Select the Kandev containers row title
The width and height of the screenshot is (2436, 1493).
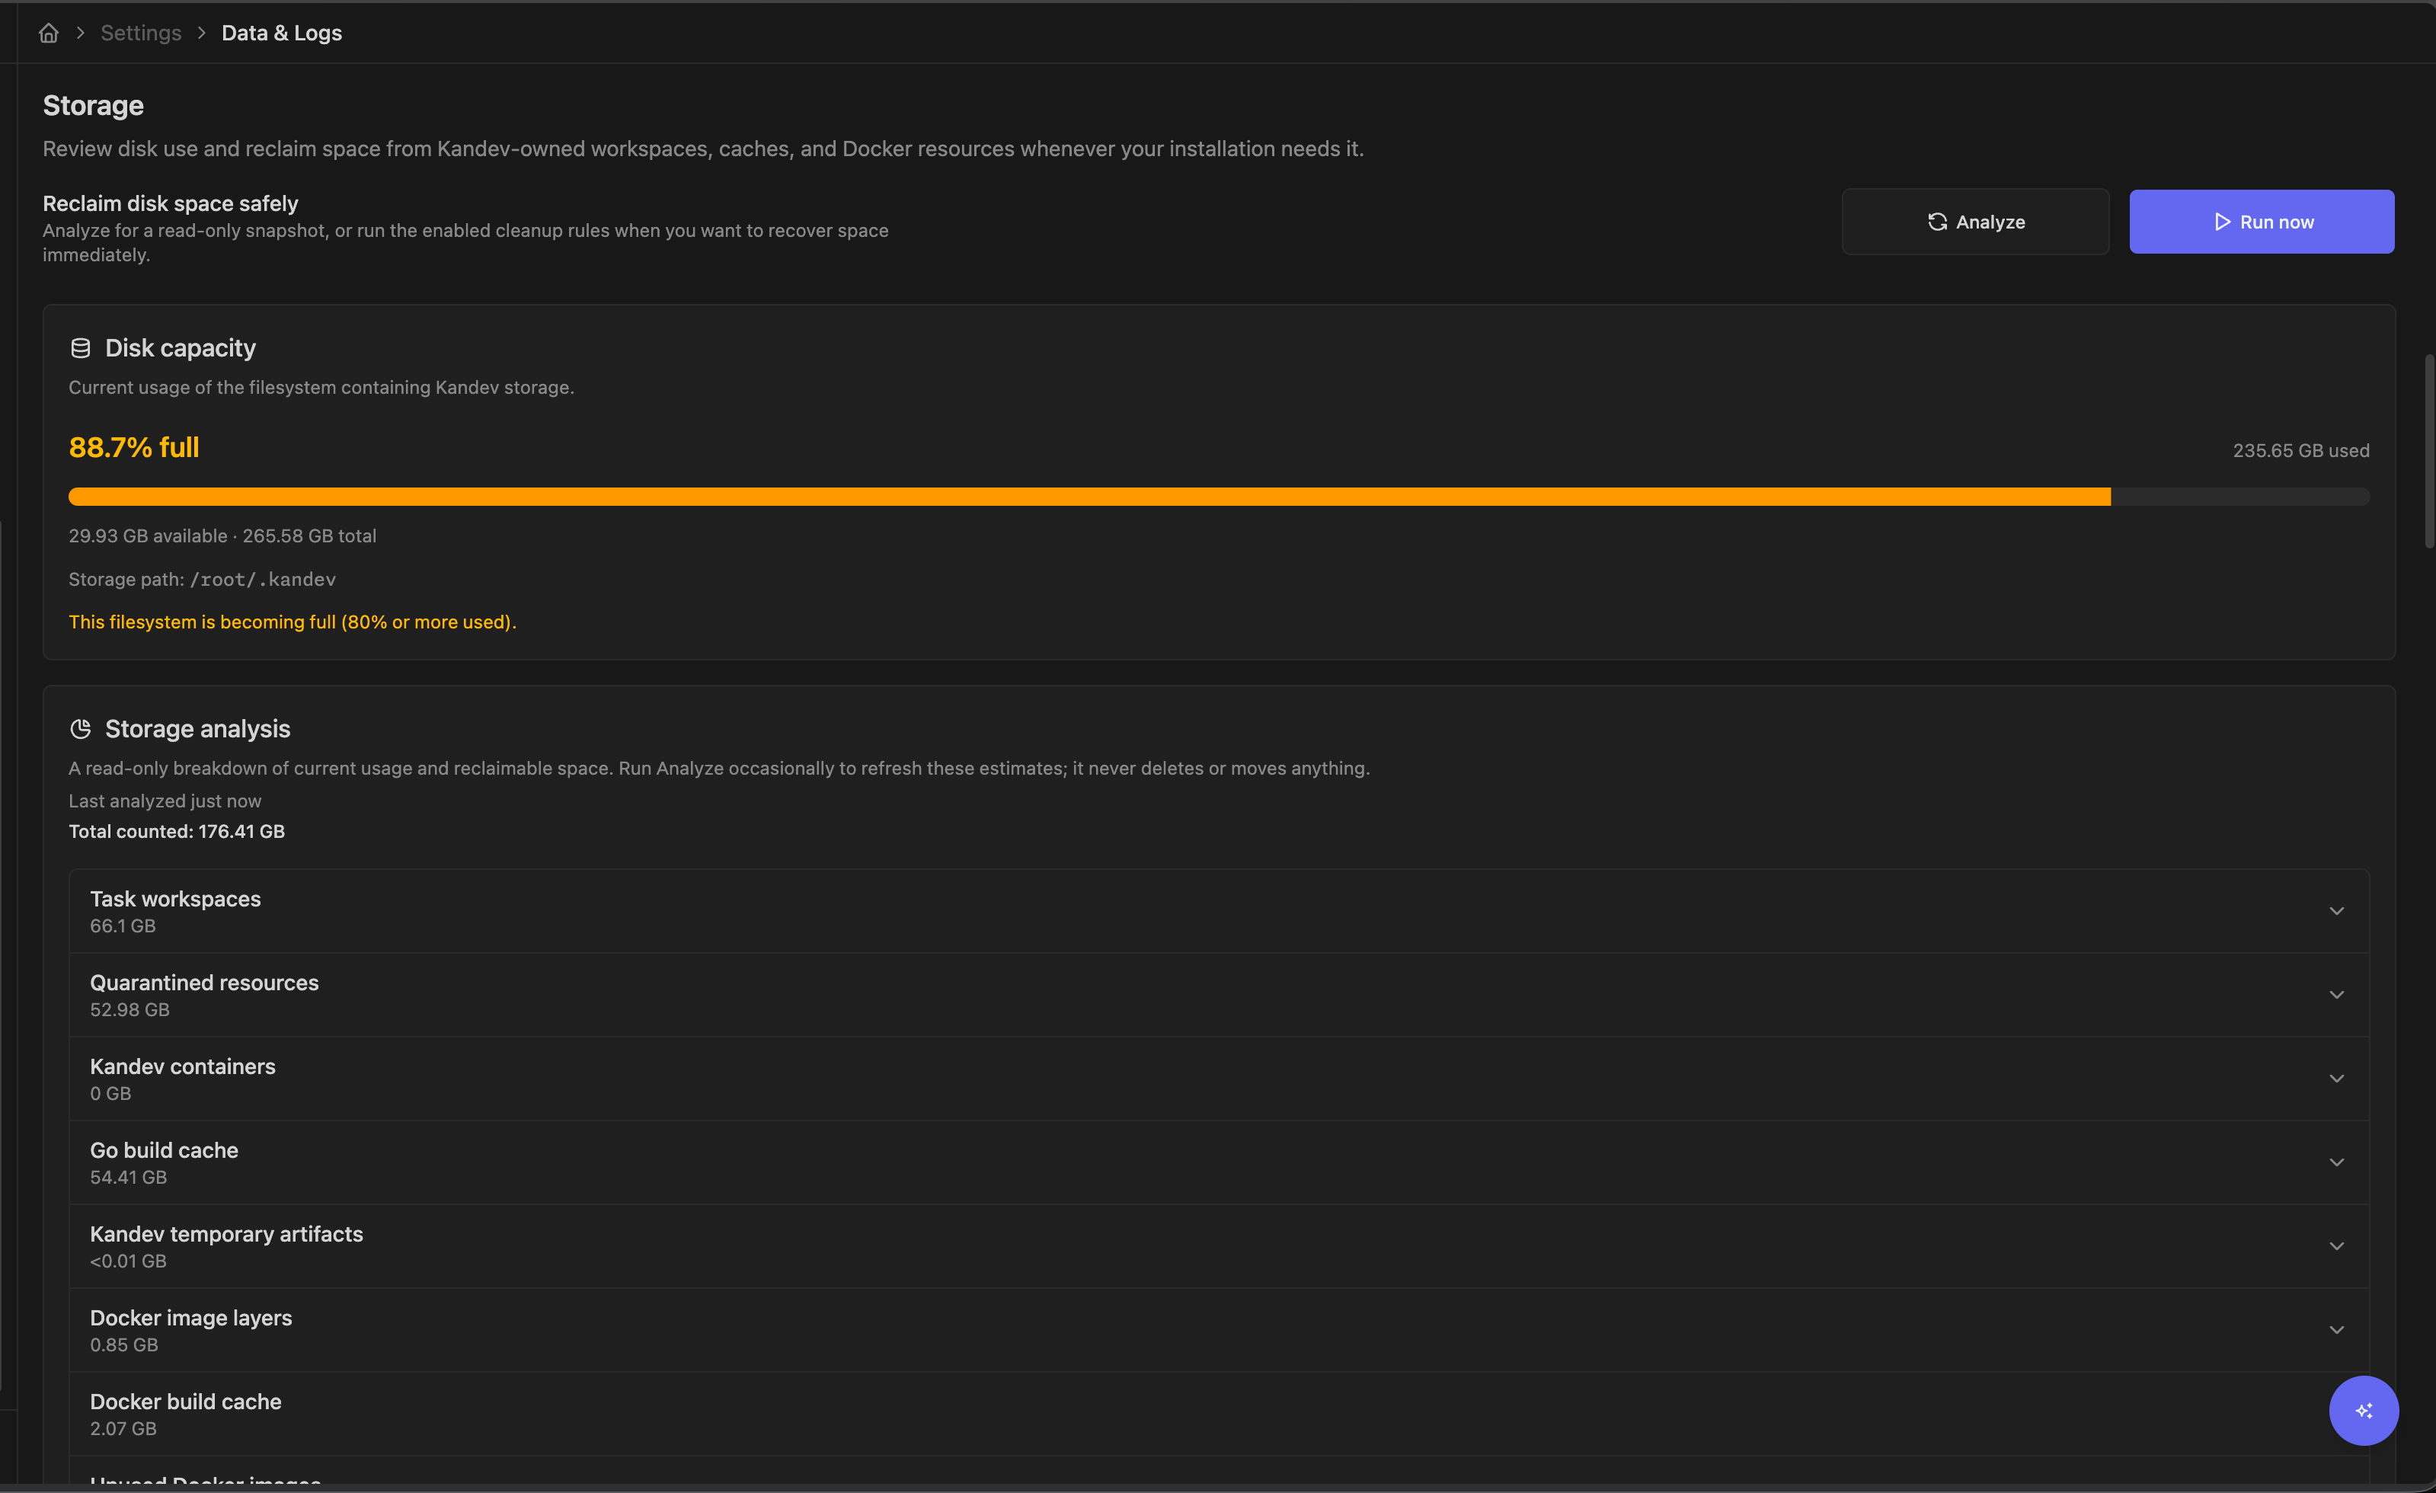[x=183, y=1066]
